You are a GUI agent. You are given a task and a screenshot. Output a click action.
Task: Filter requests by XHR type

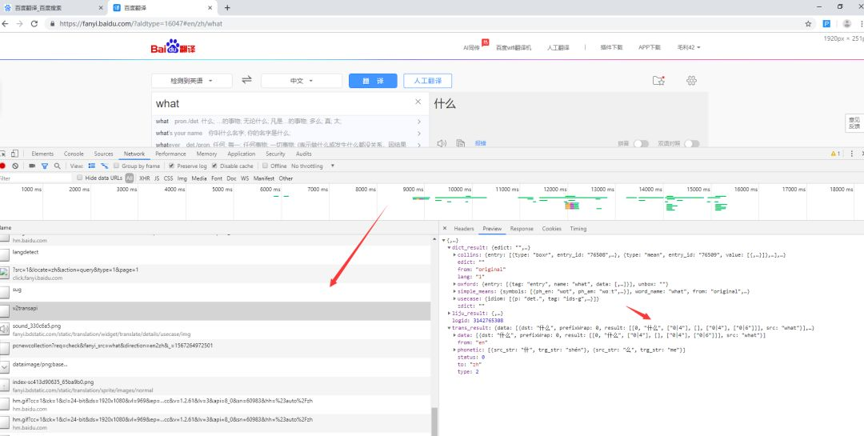(x=144, y=178)
